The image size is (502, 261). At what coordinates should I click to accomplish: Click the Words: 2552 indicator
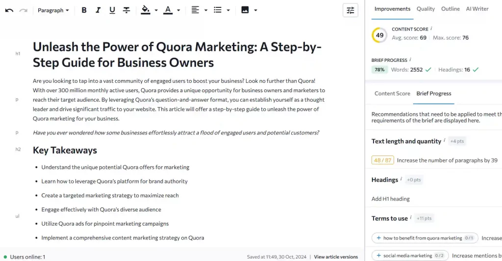pyautogui.click(x=411, y=70)
